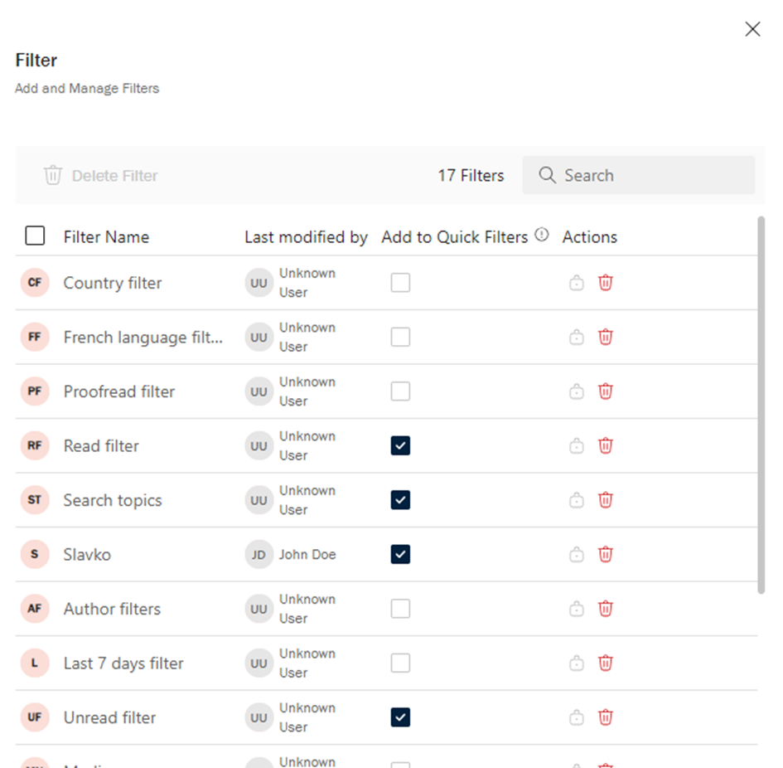Delete the Country filter via trash icon
This screenshot has height=768, width=783.
pos(606,283)
